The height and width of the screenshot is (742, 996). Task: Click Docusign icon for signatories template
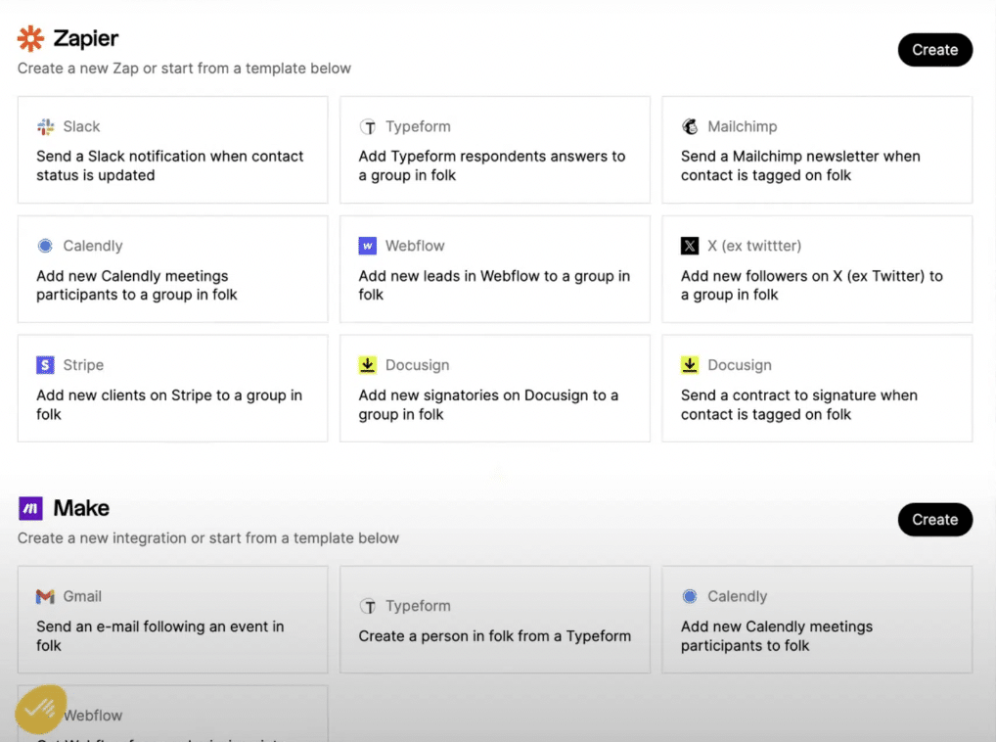[368, 365]
